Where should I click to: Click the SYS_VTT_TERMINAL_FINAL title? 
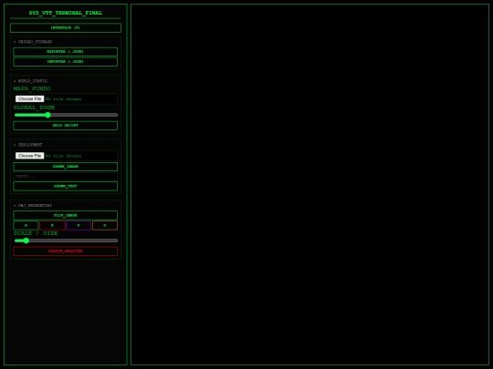pyautogui.click(x=66, y=13)
